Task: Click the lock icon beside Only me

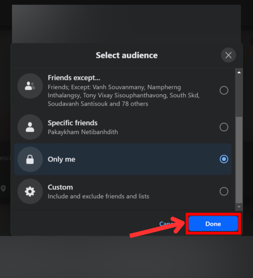Action: (x=30, y=159)
